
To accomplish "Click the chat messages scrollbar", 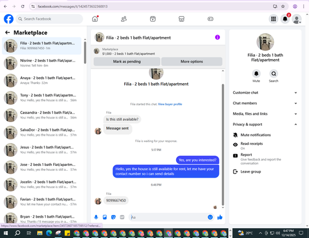I will tap(222, 144).
